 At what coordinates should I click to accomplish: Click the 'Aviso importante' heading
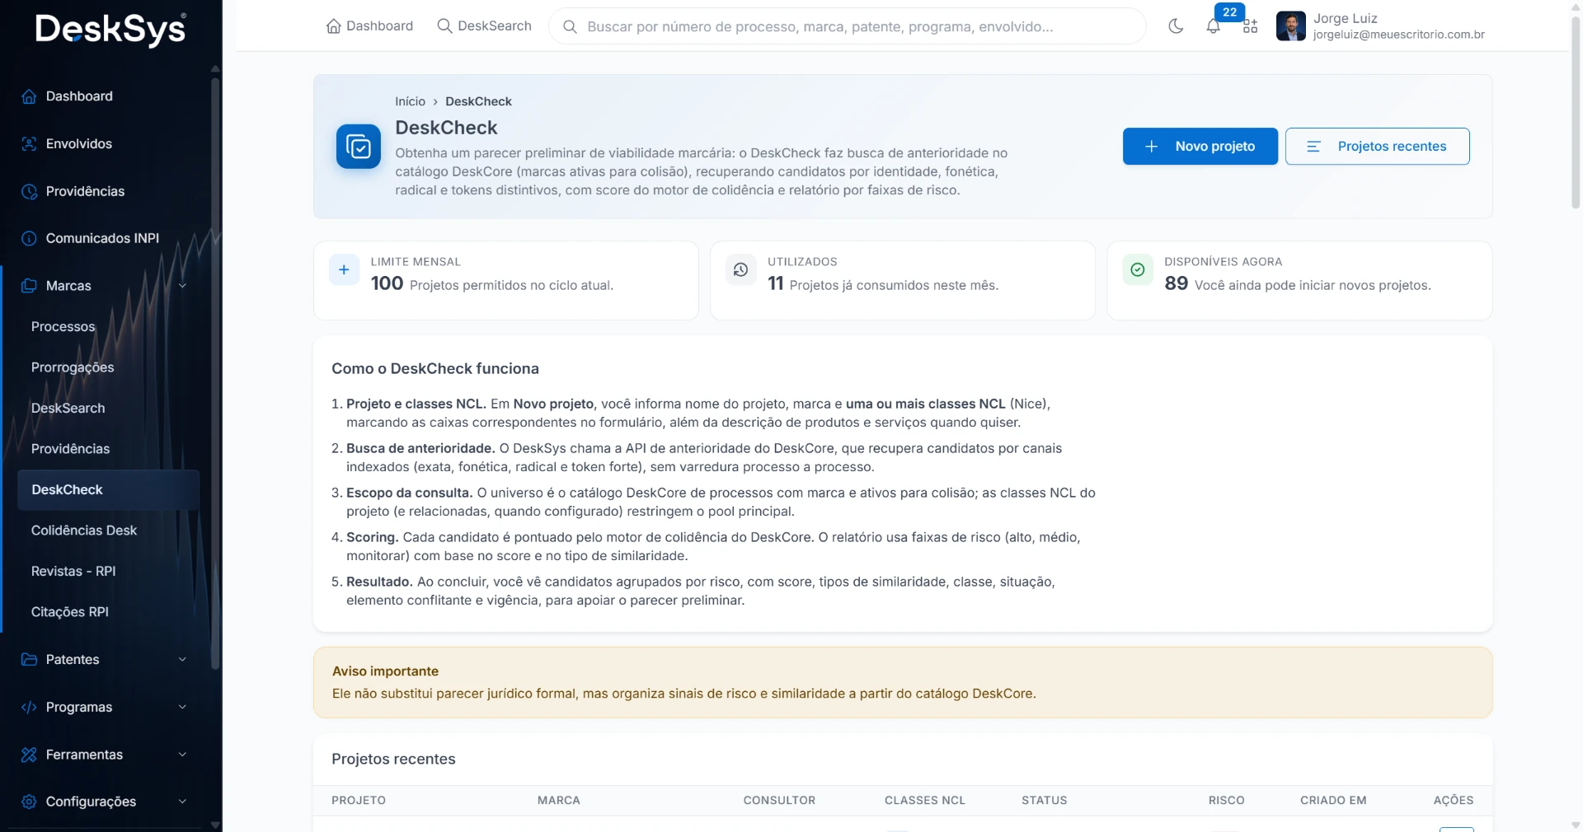pos(385,671)
